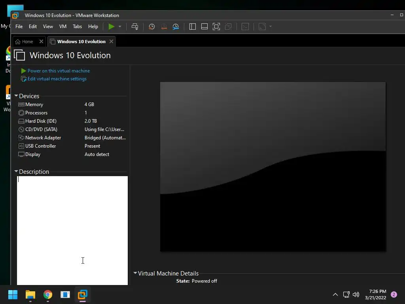Click Power on this virtual machine link

pos(59,71)
